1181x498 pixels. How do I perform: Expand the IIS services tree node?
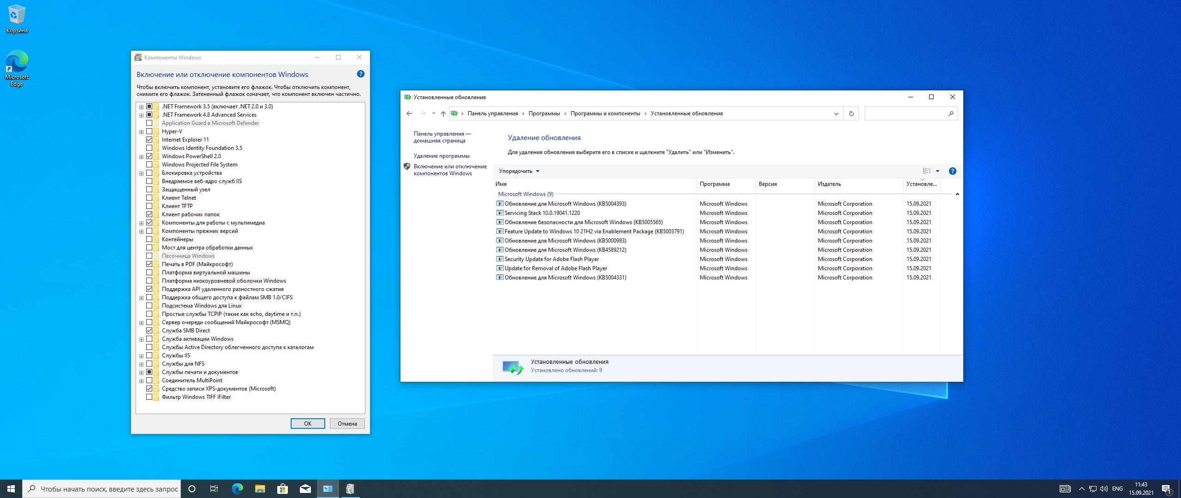tap(141, 356)
